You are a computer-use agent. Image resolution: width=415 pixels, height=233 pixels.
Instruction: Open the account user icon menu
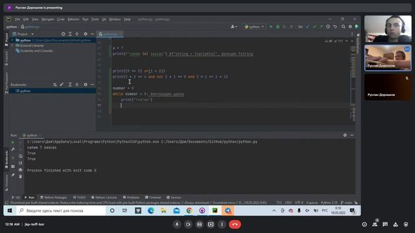click(233, 27)
